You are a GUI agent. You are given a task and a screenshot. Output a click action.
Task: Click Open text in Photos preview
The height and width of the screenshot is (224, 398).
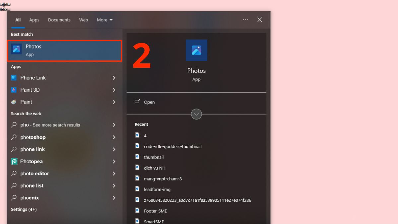(x=149, y=102)
